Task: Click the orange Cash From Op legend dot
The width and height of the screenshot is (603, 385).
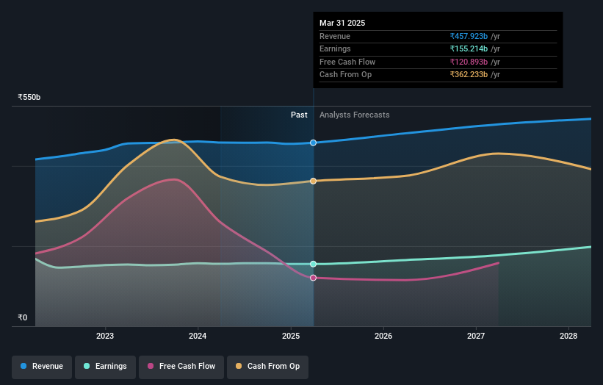Action: 239,366
